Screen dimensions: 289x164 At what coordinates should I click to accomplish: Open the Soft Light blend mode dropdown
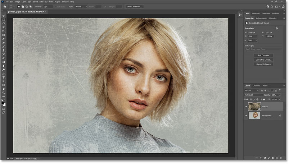[254, 95]
